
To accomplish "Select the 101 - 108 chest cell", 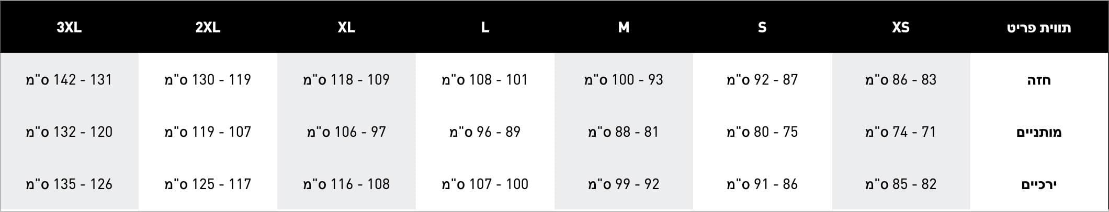I will point(485,80).
